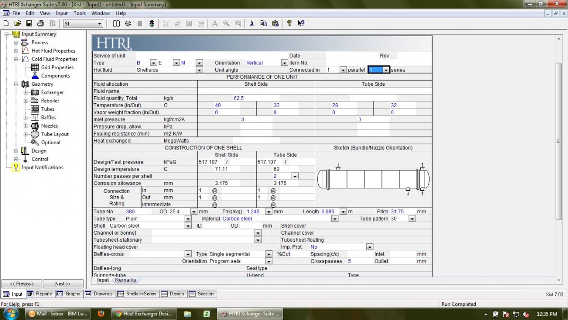568x320 pixels.
Task: Click the Print Preview toolbar icon
Action: pyautogui.click(x=52, y=23)
